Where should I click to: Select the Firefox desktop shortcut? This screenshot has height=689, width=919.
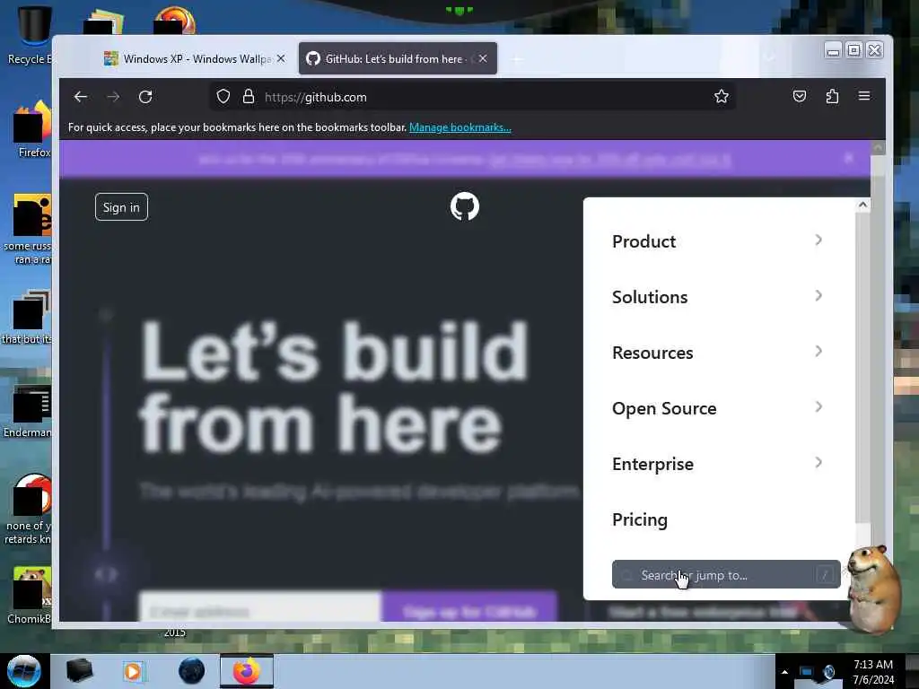pos(33,129)
